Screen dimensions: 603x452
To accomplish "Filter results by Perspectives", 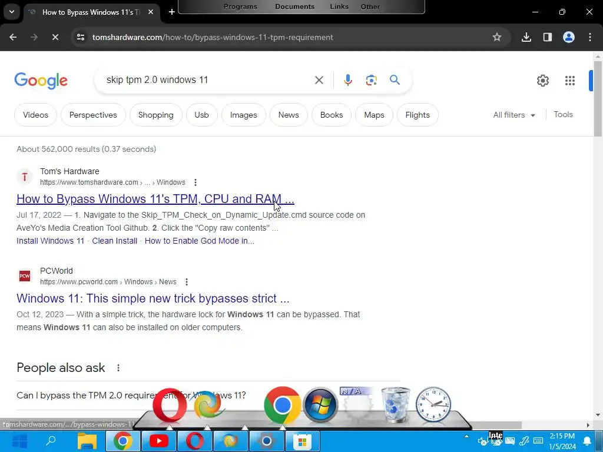I will click(93, 115).
